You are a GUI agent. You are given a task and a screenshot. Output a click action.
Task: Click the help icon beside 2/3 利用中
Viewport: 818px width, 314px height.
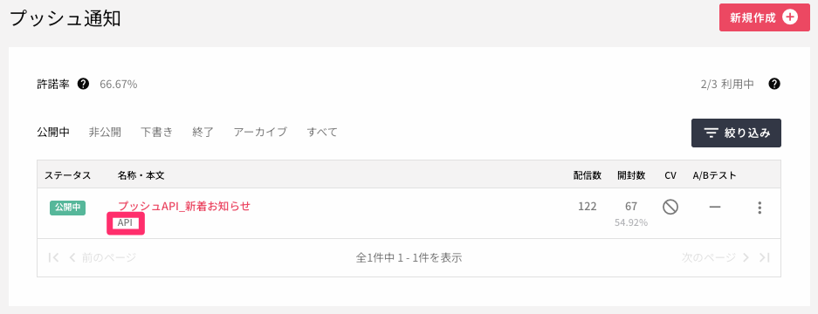coord(774,84)
